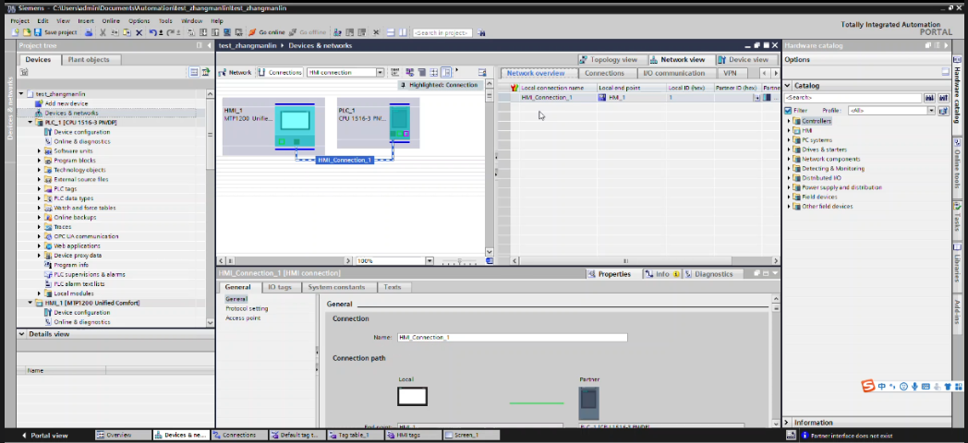The height and width of the screenshot is (443, 968).
Task: Click the Hardware catalog Search field
Action: point(853,98)
